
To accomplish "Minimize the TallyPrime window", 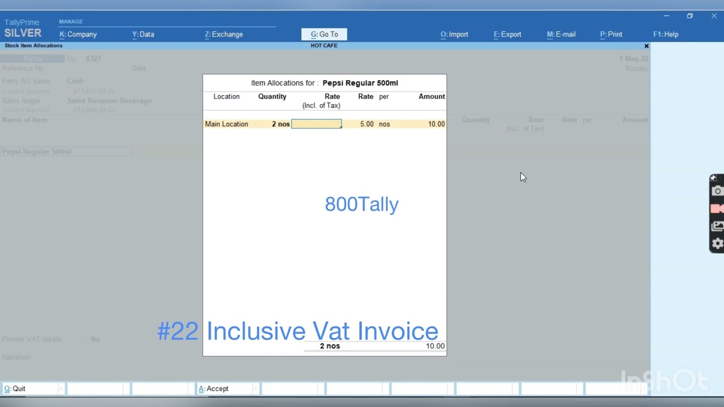I will [666, 16].
